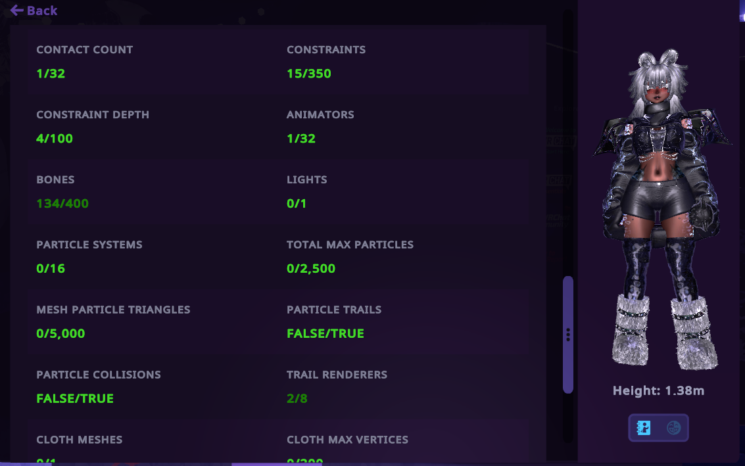Click the PARTICLE SYSTEMS heading
Screen dimensions: 745x466
89,245
